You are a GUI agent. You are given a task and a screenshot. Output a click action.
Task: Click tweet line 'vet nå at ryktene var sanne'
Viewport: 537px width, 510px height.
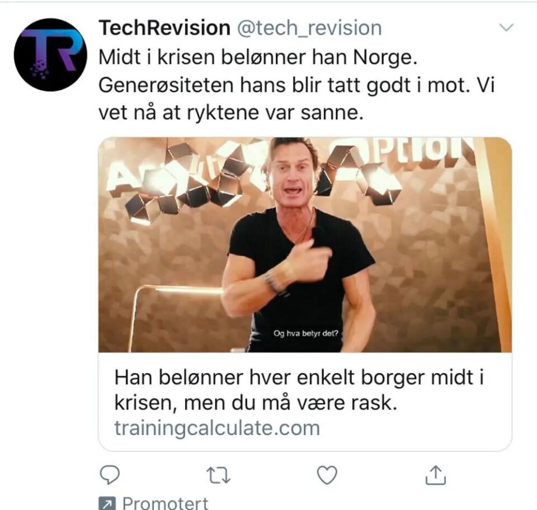(x=231, y=112)
